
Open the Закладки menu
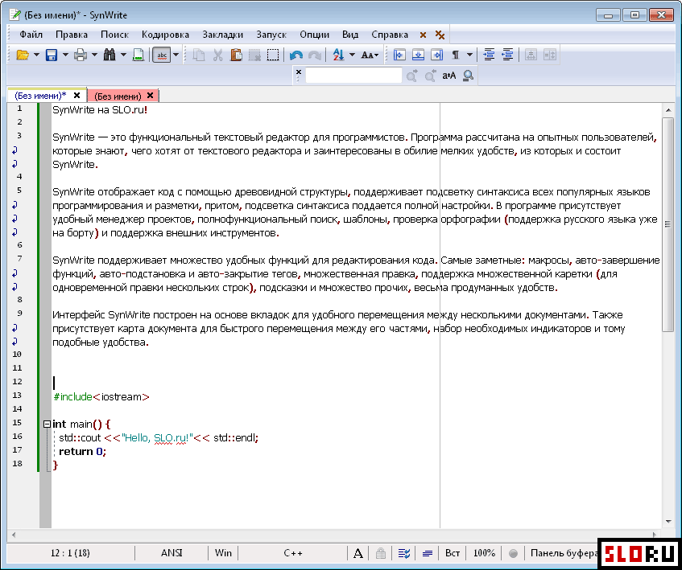pyautogui.click(x=223, y=35)
